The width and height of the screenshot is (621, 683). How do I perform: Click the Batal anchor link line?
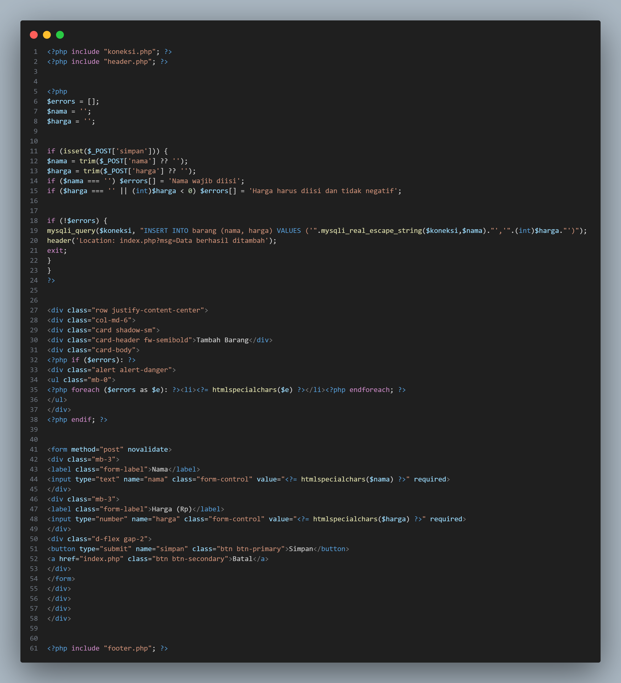click(158, 559)
